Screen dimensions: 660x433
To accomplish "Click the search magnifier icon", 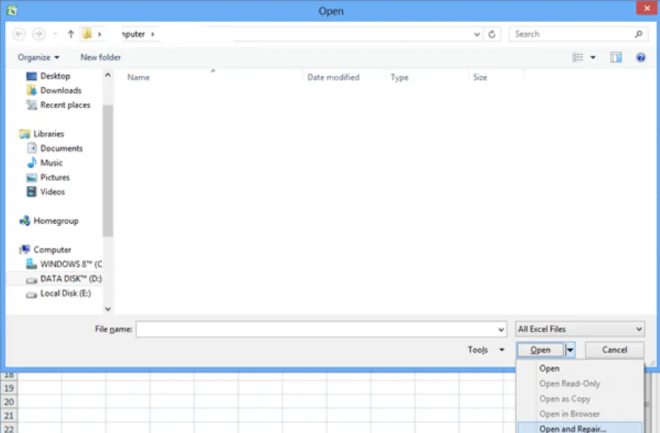I will coord(639,34).
